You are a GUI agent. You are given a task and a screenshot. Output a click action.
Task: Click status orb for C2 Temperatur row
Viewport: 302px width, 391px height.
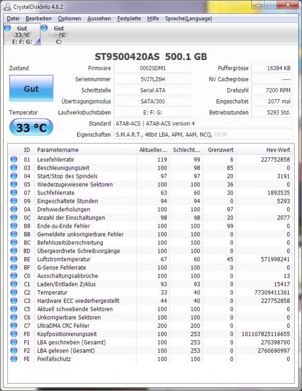14,292
